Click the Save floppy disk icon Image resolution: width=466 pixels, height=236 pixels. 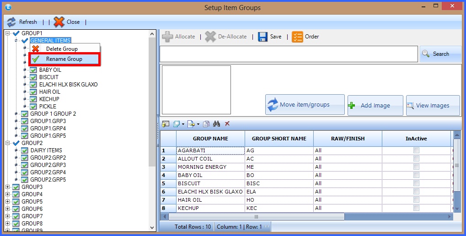pyautogui.click(x=263, y=37)
